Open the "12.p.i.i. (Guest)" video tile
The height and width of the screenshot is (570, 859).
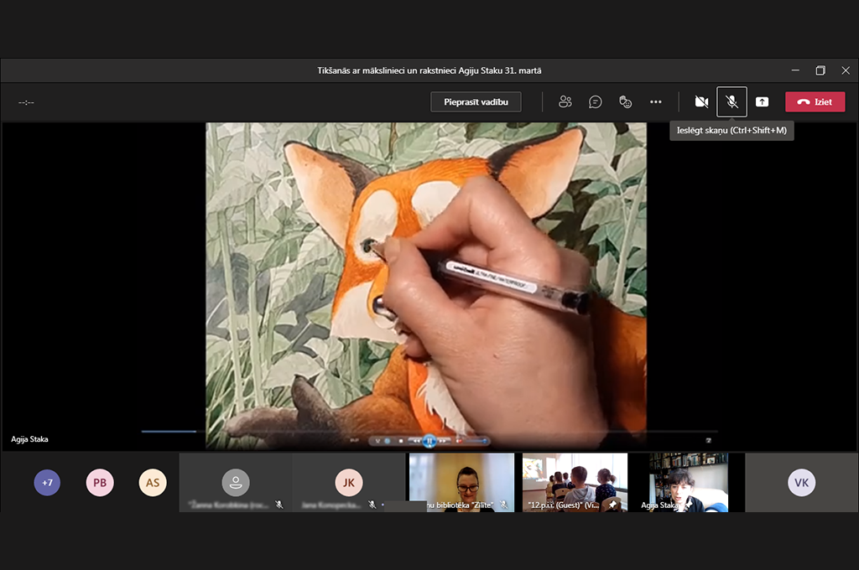575,482
